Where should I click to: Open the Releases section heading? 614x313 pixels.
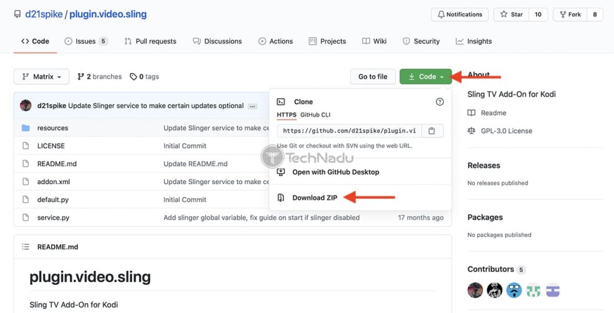pos(484,165)
